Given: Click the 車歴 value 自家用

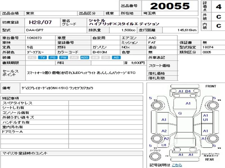Looking at the screenshot, I should point(99,38).
